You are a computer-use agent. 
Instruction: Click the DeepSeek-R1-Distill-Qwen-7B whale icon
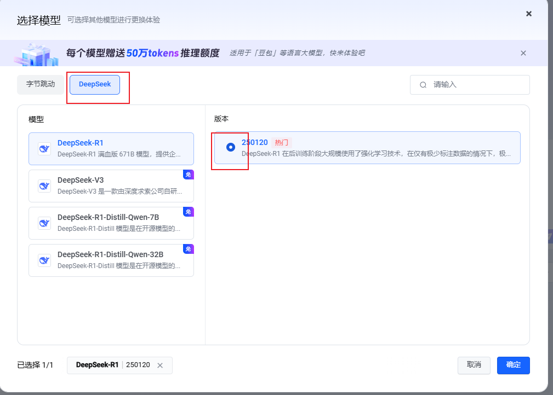44,223
